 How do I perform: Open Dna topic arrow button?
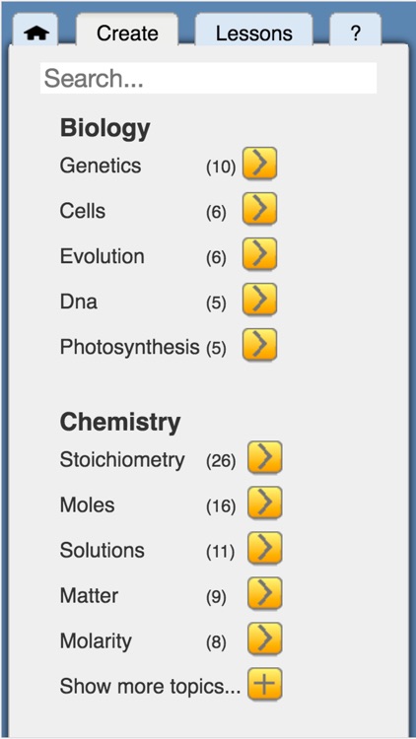click(260, 300)
